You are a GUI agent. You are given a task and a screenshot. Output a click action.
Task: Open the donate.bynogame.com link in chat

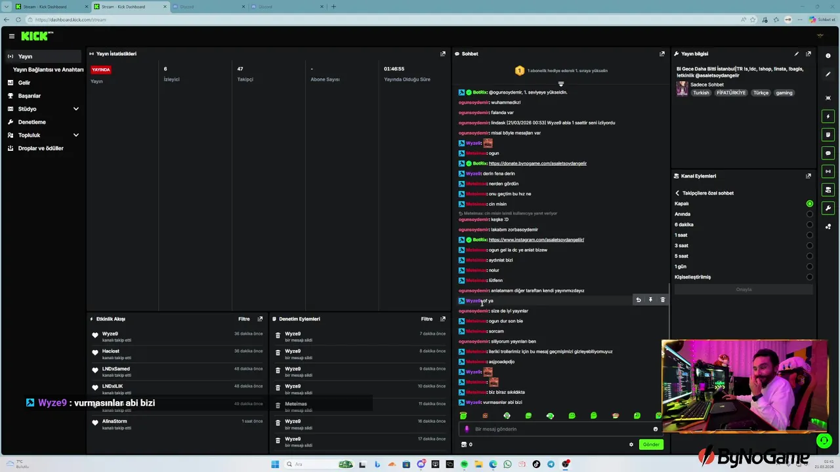pos(537,163)
